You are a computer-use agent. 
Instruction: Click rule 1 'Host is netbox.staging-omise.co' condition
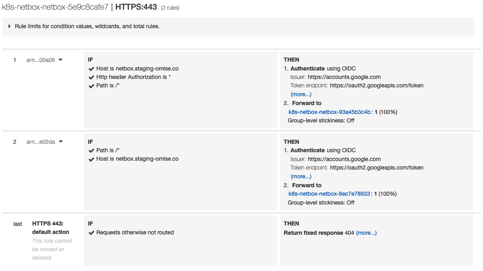pos(137,69)
